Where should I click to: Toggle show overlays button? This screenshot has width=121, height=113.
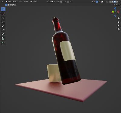tap(102, 2)
